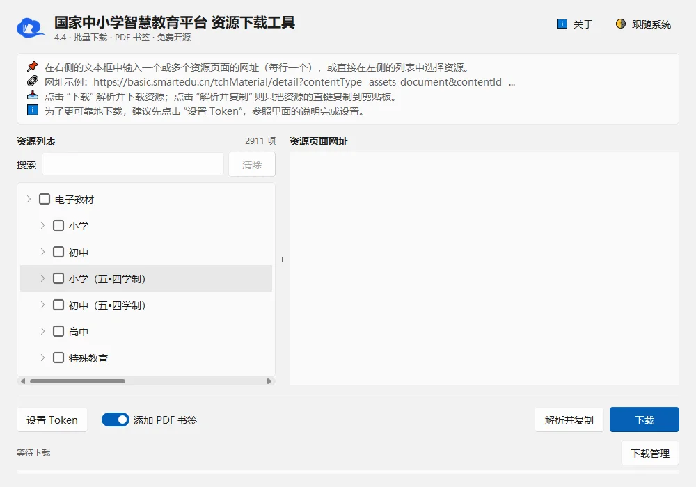Select the 电子教材 label in tree
Screen dimensions: 696x487
(x=74, y=200)
